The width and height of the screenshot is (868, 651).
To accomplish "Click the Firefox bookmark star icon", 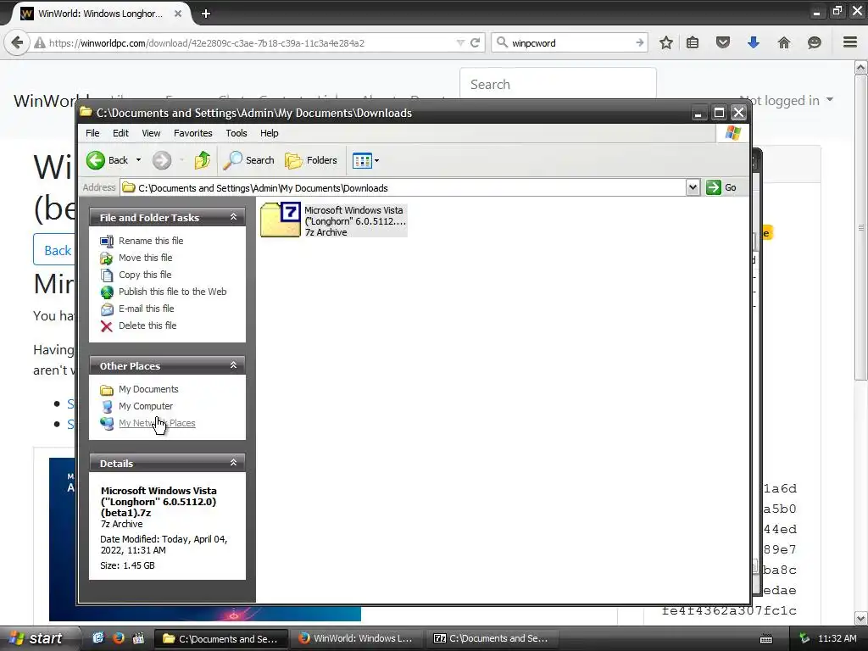I will 666,42.
